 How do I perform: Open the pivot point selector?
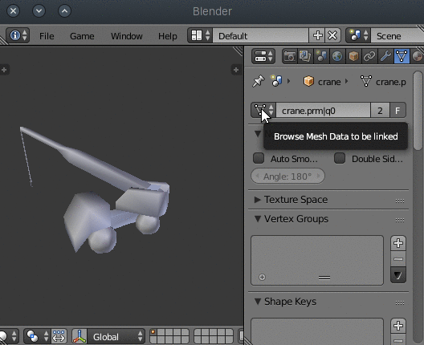coord(37,336)
